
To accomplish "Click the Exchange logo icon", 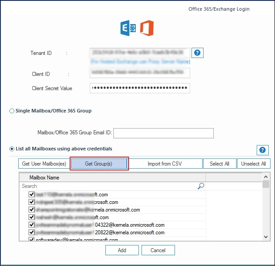I will pos(128,28).
